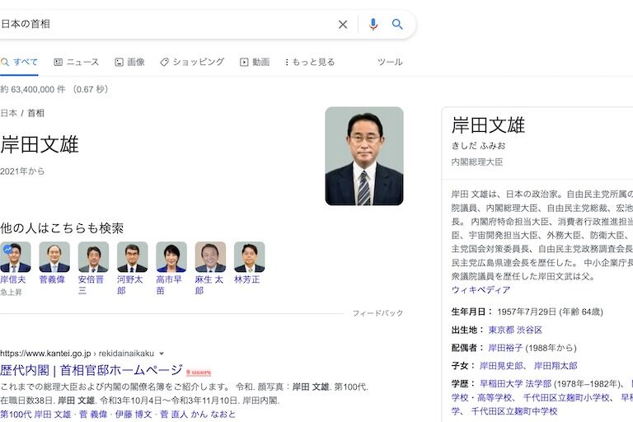Click the フィードバック link

[377, 313]
